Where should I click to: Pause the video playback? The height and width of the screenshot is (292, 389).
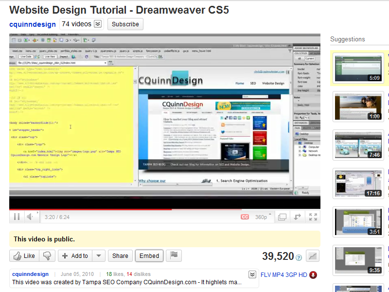point(16,216)
